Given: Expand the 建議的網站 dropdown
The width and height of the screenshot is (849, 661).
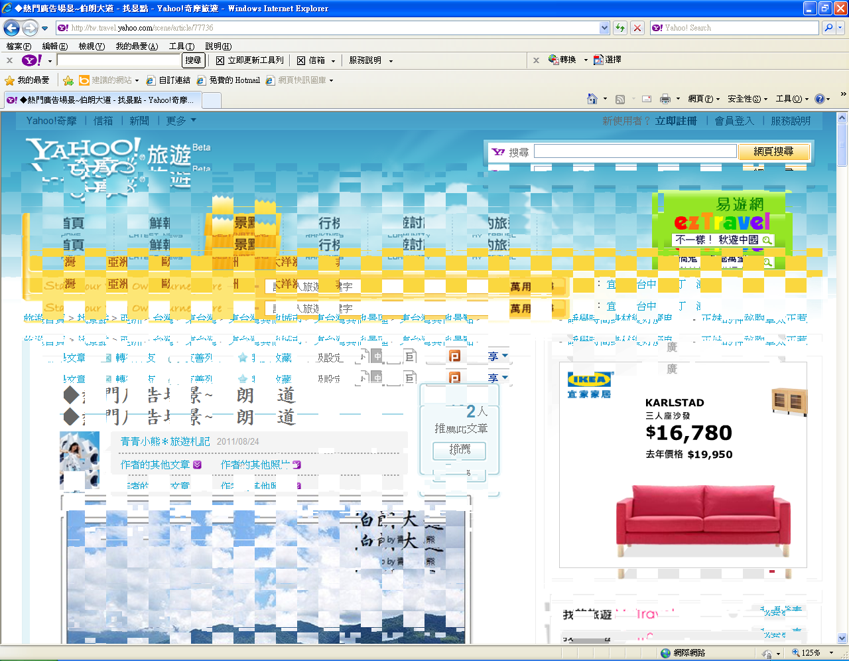Looking at the screenshot, I should pyautogui.click(x=137, y=80).
